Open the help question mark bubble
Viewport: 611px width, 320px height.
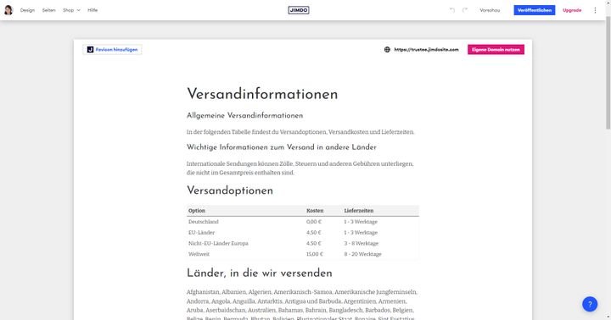(x=590, y=304)
